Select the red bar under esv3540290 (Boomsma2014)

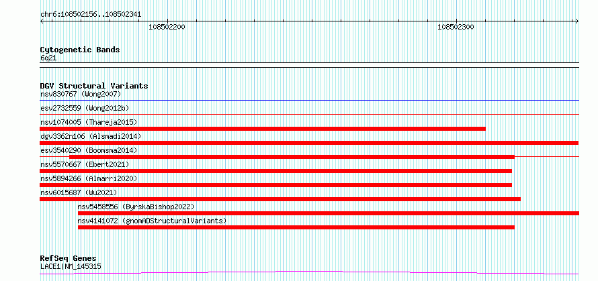(x=292, y=157)
